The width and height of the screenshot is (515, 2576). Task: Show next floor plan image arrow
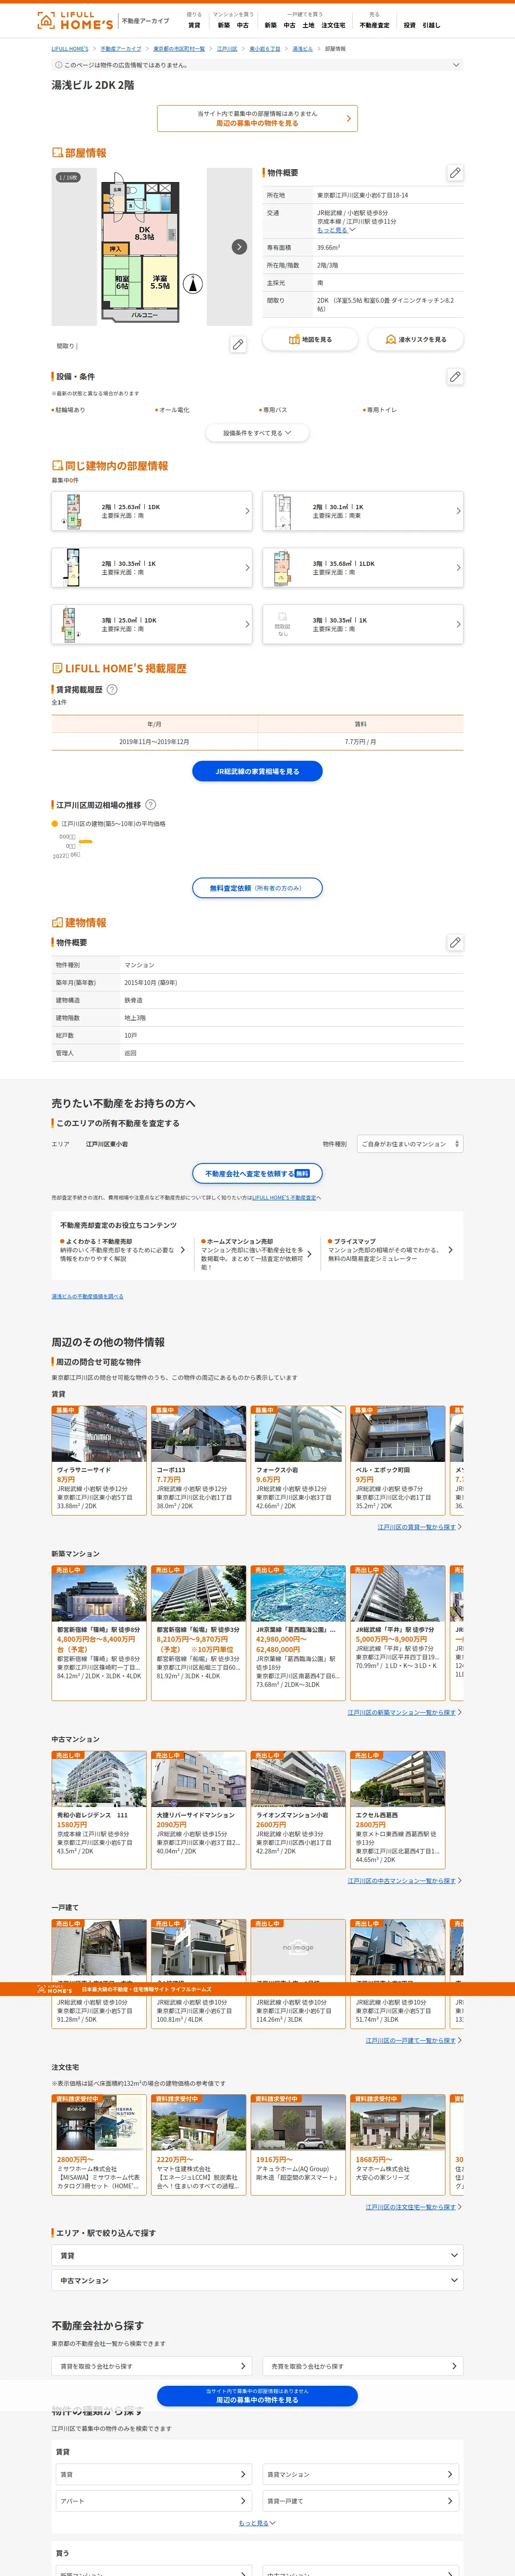[x=239, y=247]
